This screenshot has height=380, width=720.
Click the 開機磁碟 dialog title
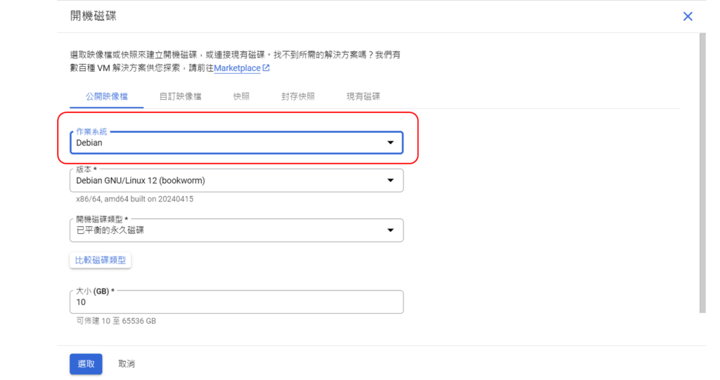(94, 16)
